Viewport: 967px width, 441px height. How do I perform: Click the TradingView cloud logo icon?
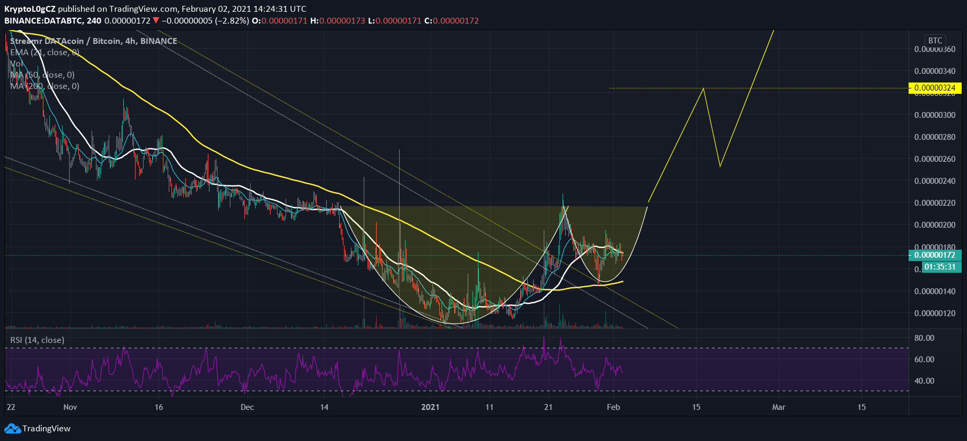pyautogui.click(x=12, y=429)
